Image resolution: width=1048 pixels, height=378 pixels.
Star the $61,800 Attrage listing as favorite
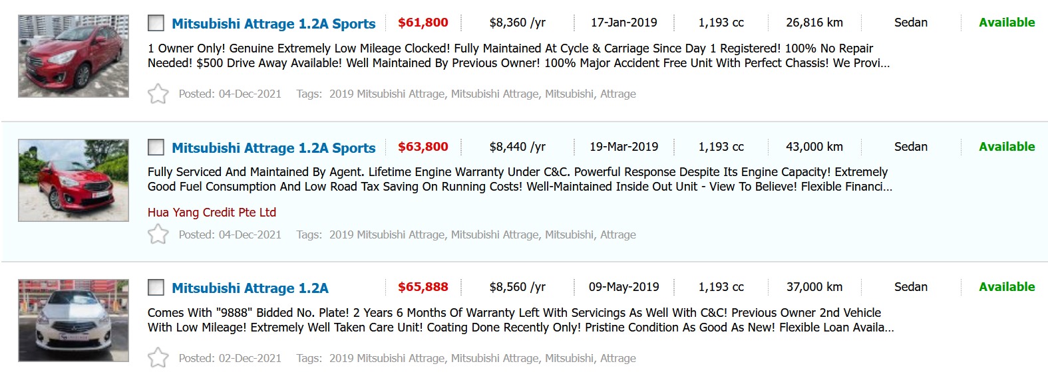pos(158,94)
